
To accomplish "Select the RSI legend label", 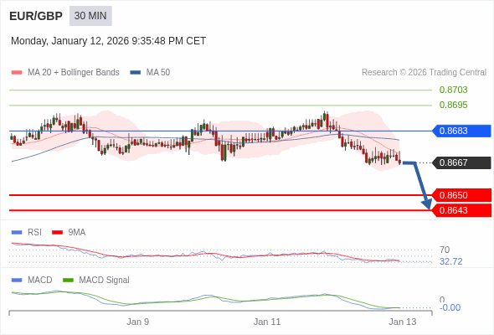I will [x=34, y=233].
